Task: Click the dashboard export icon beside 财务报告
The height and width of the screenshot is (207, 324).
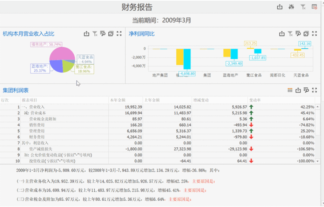Action: (x=279, y=7)
